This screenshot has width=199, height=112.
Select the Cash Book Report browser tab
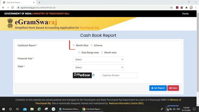[18, 2]
